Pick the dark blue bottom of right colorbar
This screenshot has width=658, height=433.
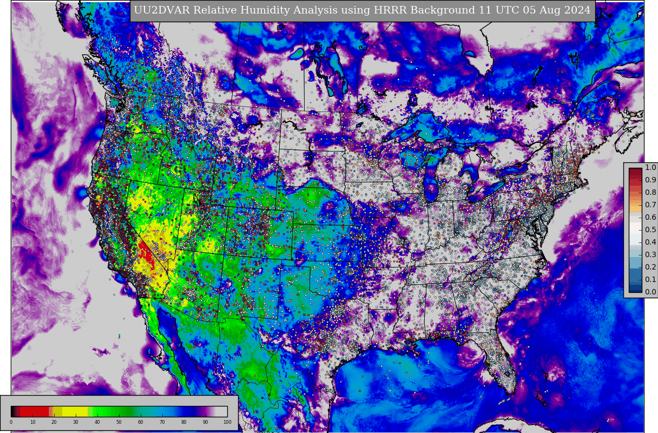[x=635, y=288]
